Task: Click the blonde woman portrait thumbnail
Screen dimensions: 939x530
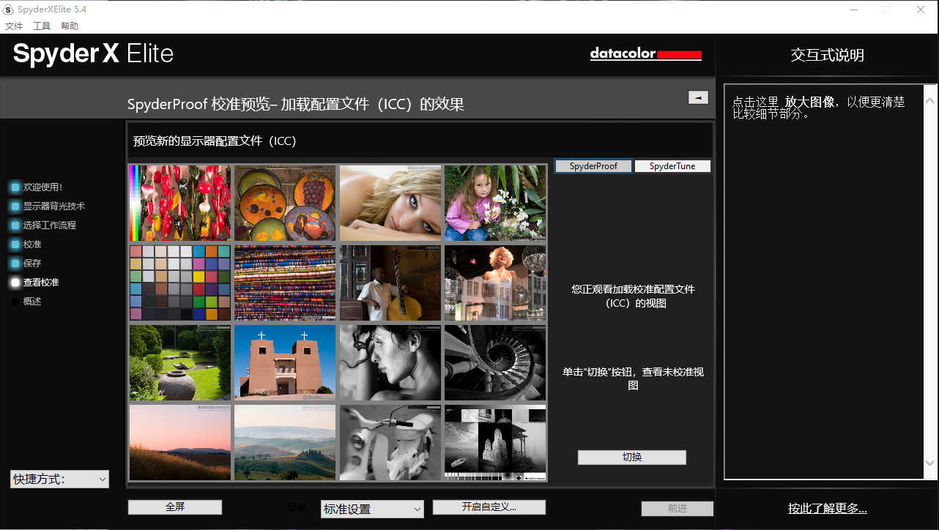Action: (x=390, y=203)
